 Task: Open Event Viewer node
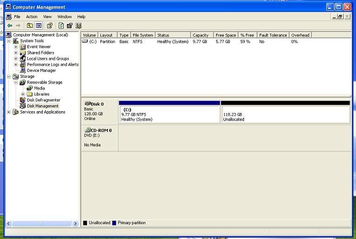coord(39,47)
